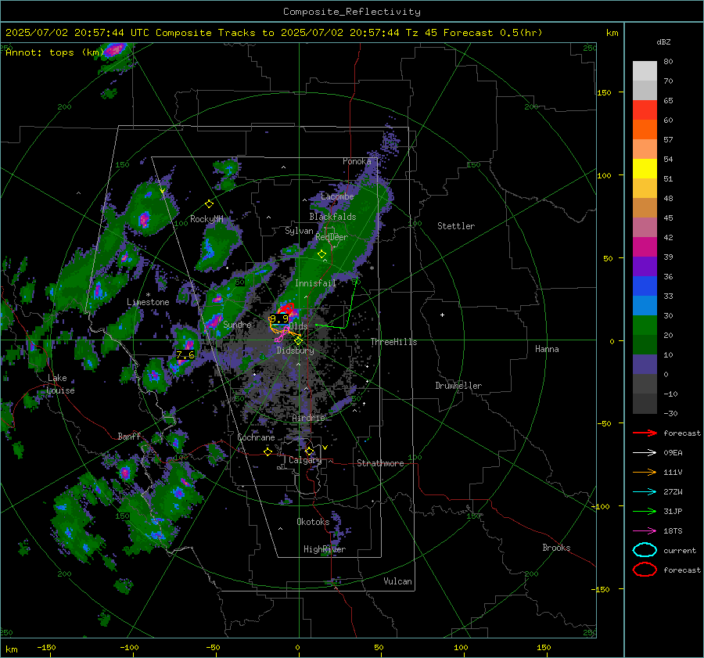Click the yellow diamond marker above RockyMH
Image resolution: width=704 pixels, height=658 pixels.
pyautogui.click(x=209, y=204)
